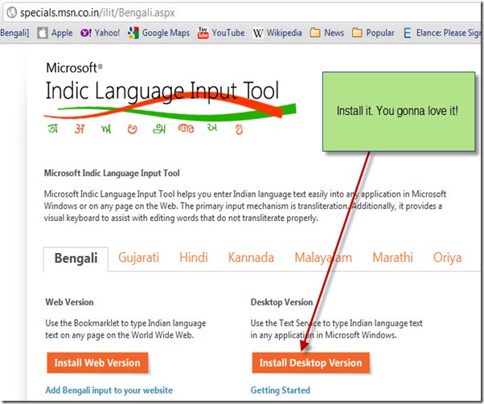Switch to the Oriya tab
484x404 pixels.
click(447, 258)
